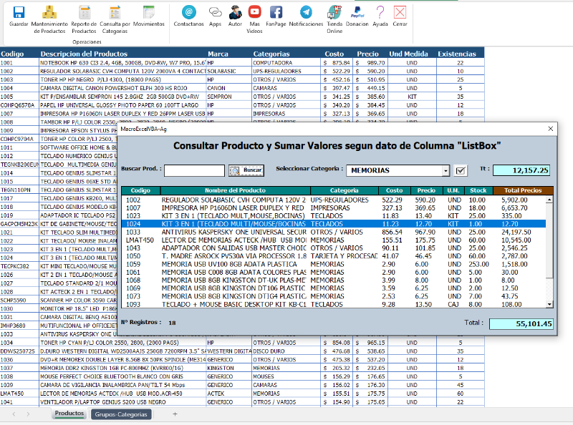Select listbox row 1093 TECLADO + MOUSE BASIC

coord(334,304)
